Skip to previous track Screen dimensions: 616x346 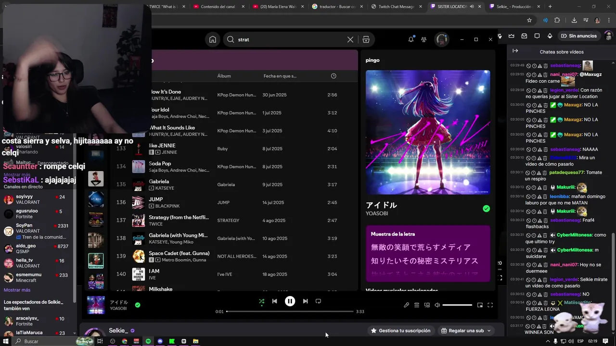coord(274,301)
